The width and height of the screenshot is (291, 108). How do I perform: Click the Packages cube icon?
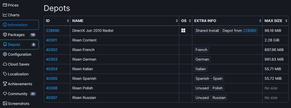pos(5,35)
